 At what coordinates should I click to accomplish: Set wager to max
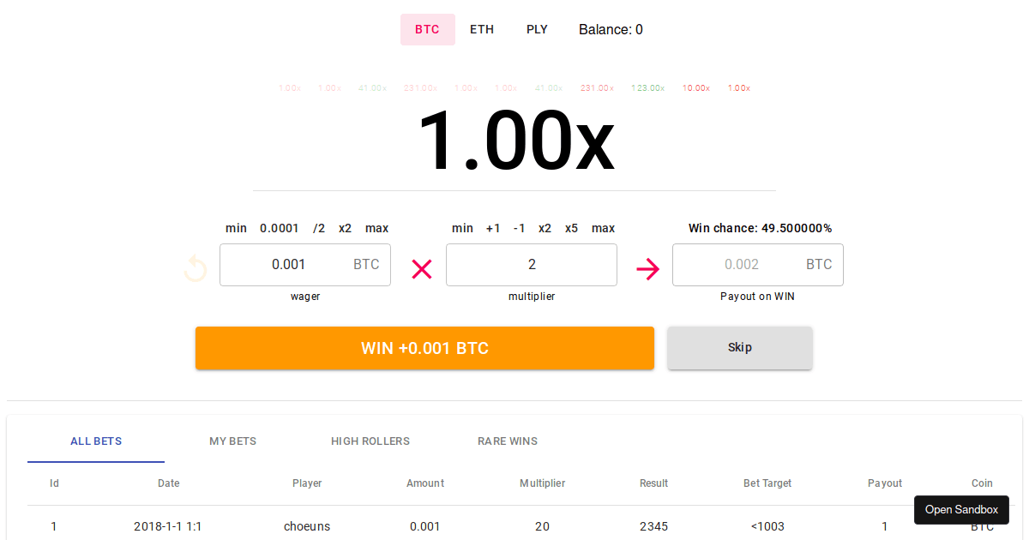[x=376, y=228]
